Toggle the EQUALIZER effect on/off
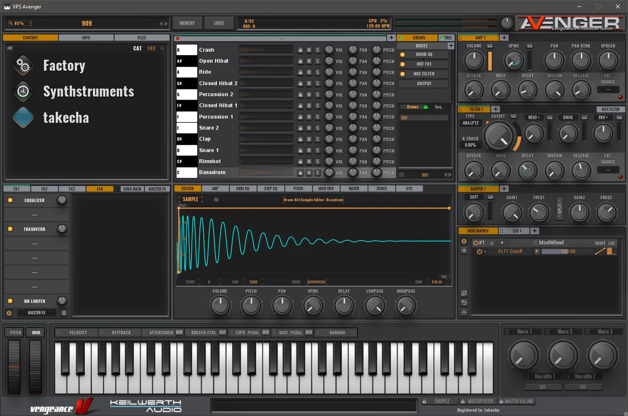 pyautogui.click(x=10, y=200)
